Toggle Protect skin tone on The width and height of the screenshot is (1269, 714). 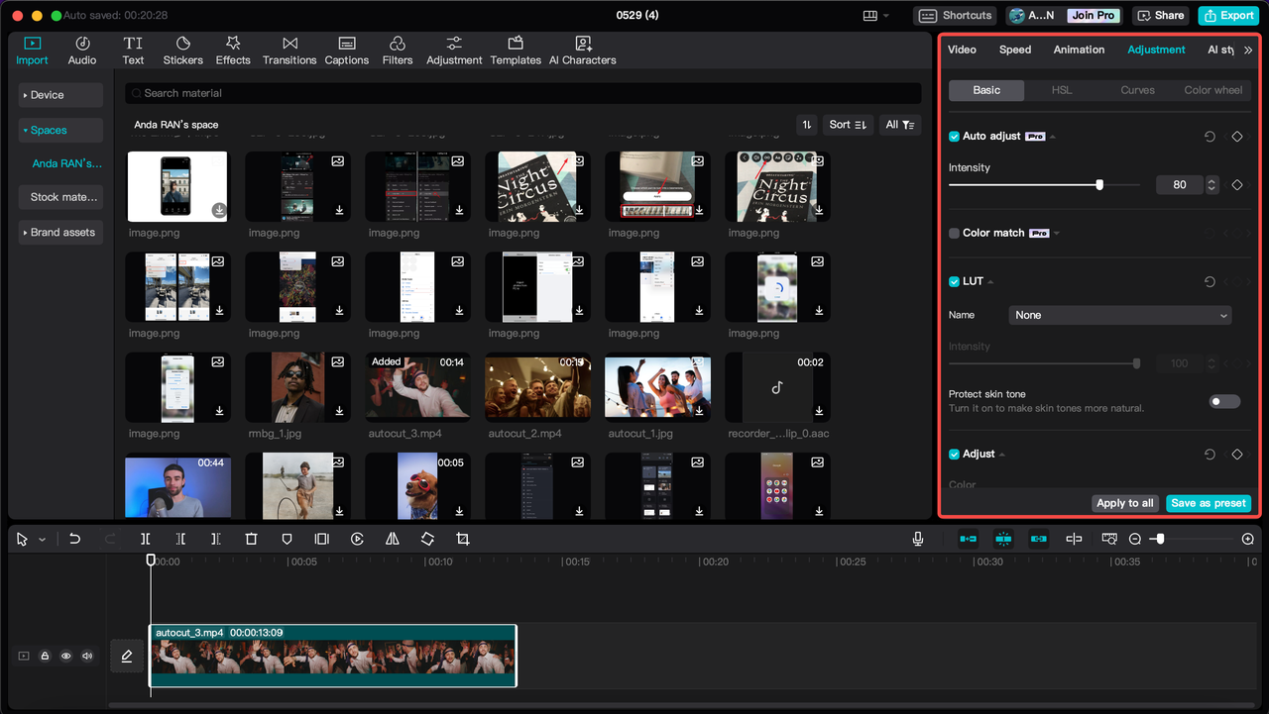[x=1223, y=401]
